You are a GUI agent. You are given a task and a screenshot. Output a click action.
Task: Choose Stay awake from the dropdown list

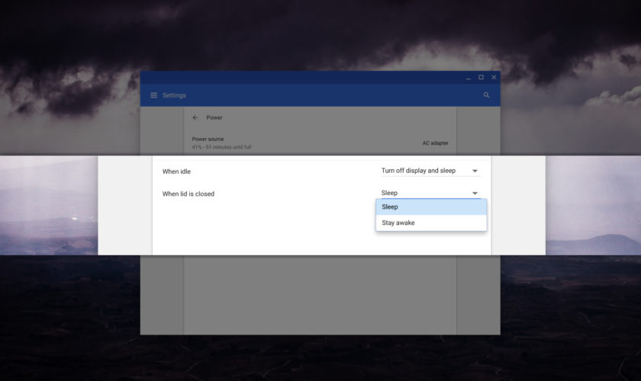click(430, 223)
